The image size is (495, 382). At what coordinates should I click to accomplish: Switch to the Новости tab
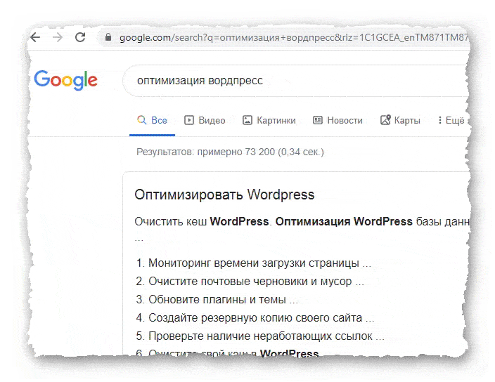click(337, 120)
